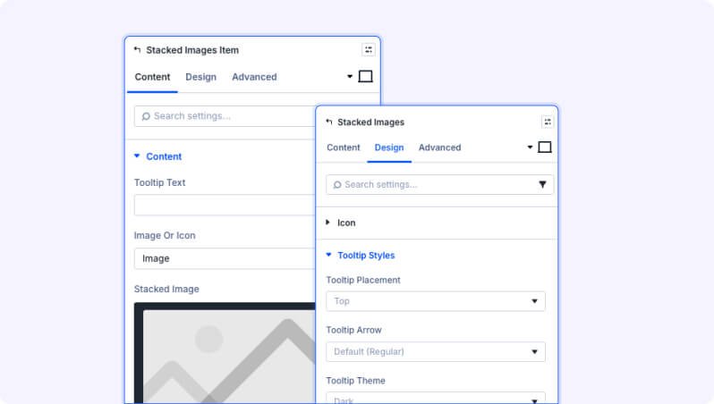The image size is (714, 404).
Task: Click the panel options icon in Stacked Images Item header
Action: 369,49
